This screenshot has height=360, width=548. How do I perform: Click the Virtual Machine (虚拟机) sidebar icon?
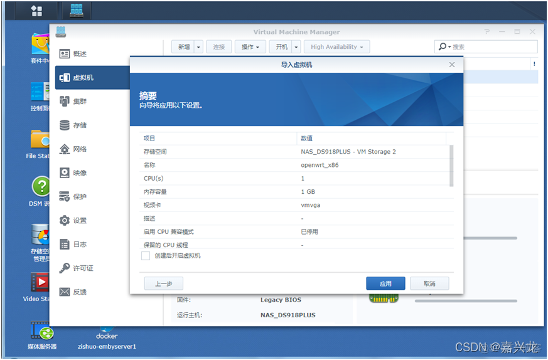(x=64, y=78)
